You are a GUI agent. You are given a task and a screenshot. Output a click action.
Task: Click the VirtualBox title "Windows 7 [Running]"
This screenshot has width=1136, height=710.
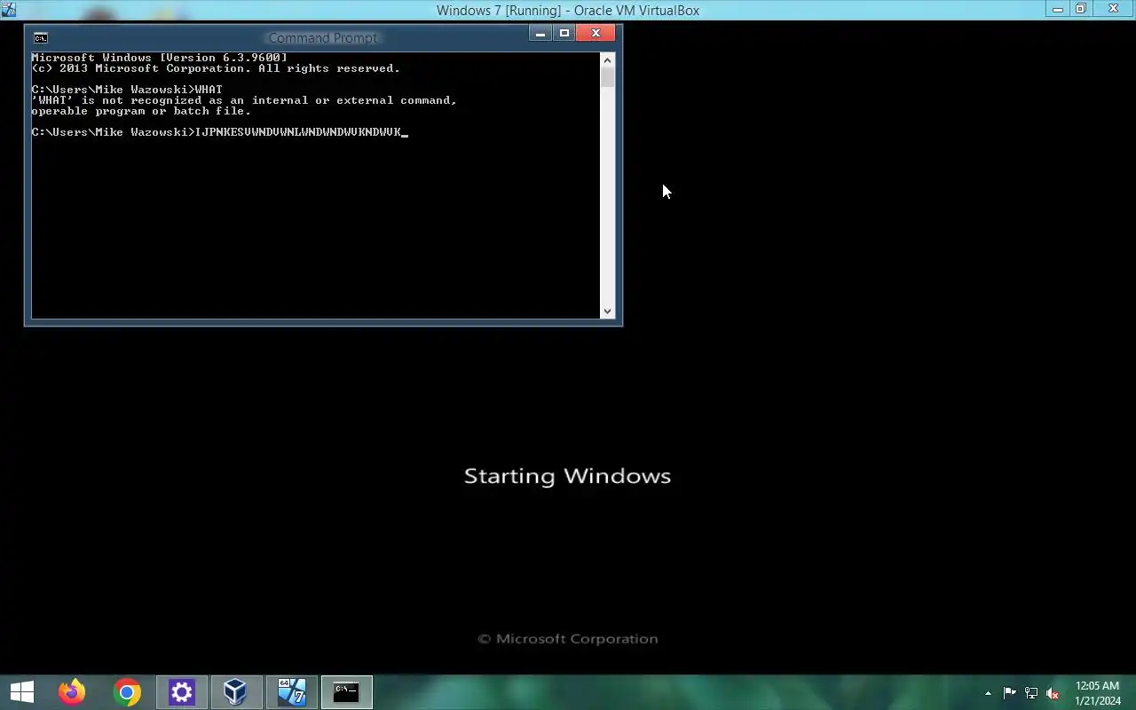pyautogui.click(x=499, y=11)
